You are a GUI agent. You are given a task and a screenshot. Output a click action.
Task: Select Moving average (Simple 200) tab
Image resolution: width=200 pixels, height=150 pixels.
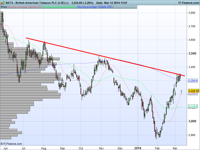95,7
